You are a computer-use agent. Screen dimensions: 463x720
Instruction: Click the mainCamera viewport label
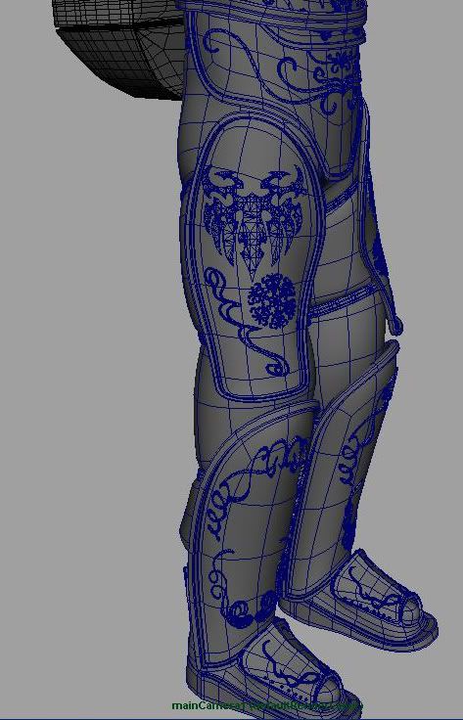[x=267, y=705]
